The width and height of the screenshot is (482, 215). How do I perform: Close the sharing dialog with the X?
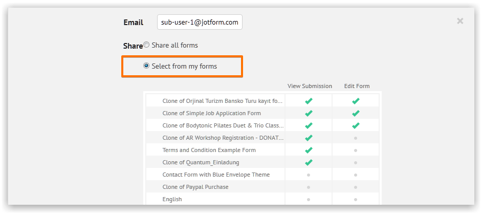[460, 21]
